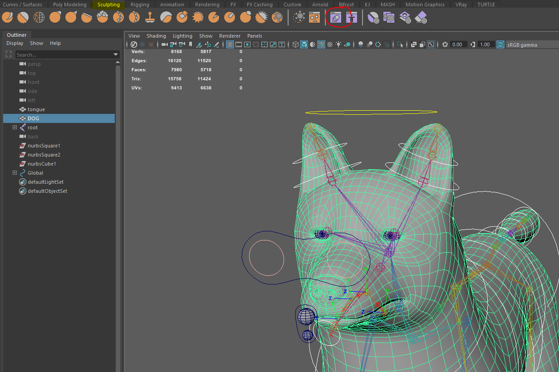Select the Scrape sculpt tool

coord(182,18)
